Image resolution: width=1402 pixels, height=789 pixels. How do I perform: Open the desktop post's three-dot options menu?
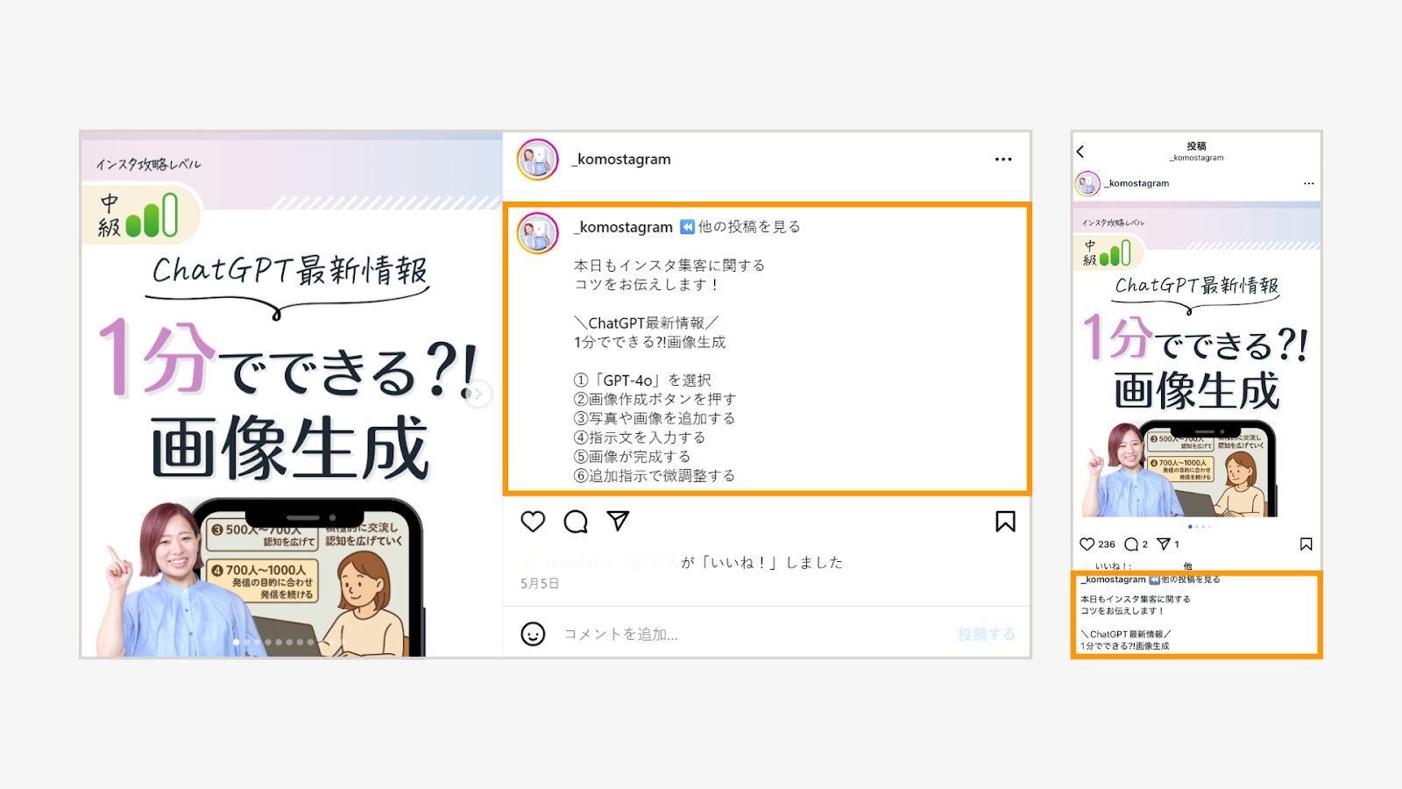point(1003,160)
